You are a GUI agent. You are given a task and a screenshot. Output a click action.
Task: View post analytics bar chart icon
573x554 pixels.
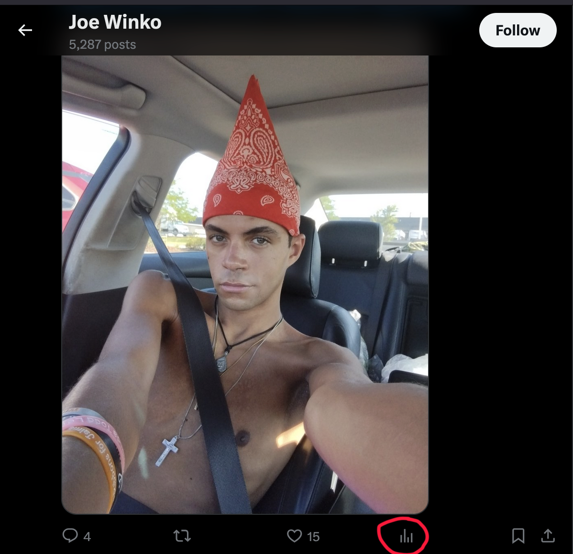(406, 536)
